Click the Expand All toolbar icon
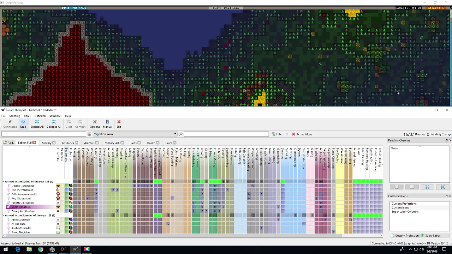452x254 pixels. pyautogui.click(x=37, y=122)
